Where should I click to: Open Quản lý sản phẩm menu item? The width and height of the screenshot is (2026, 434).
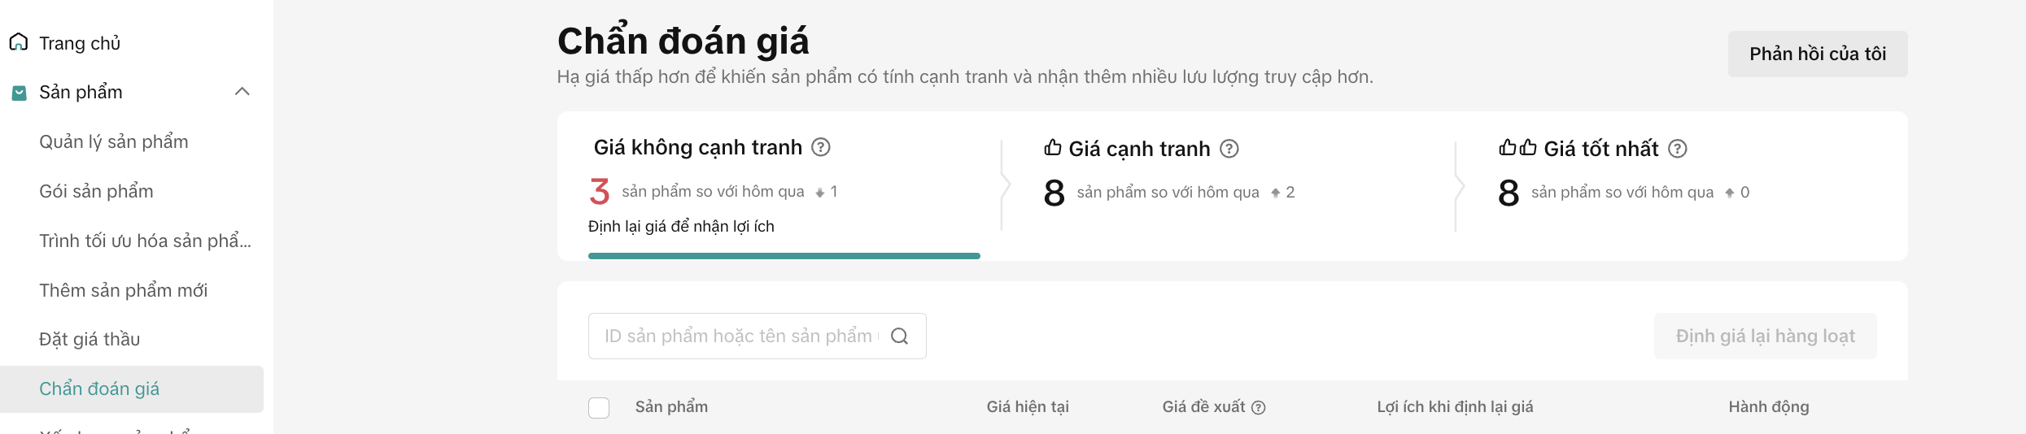pos(114,142)
